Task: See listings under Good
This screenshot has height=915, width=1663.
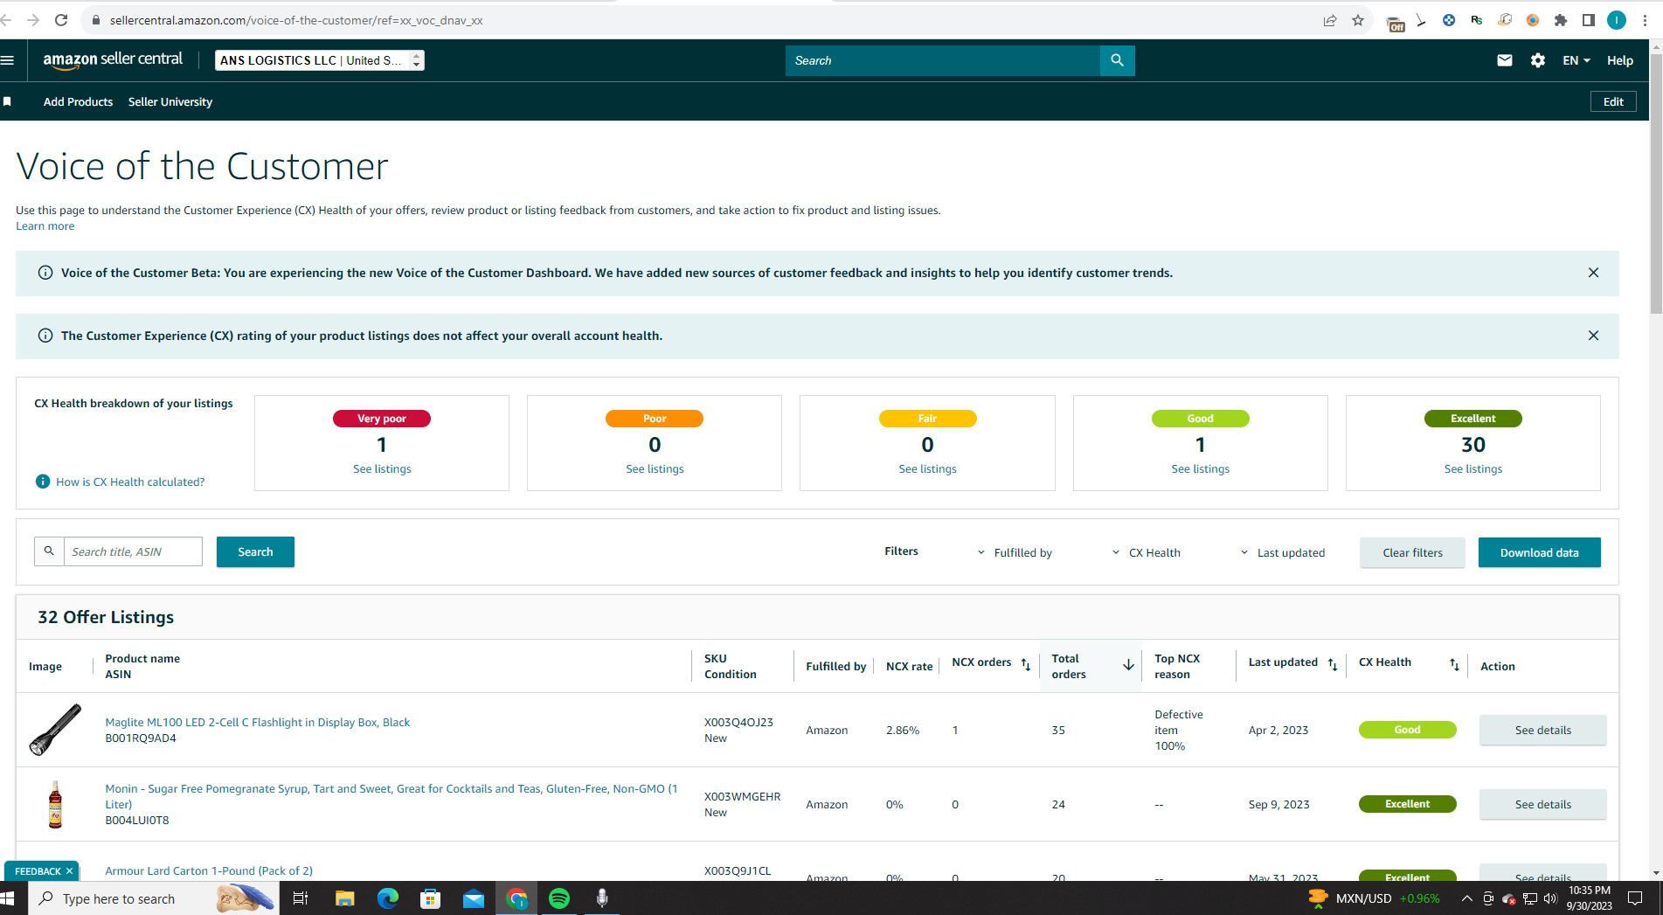Action: click(x=1200, y=469)
